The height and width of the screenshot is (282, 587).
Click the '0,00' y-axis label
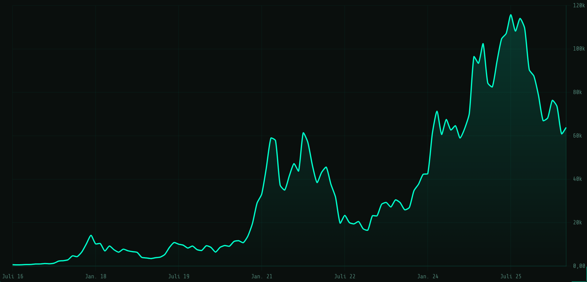(579, 266)
